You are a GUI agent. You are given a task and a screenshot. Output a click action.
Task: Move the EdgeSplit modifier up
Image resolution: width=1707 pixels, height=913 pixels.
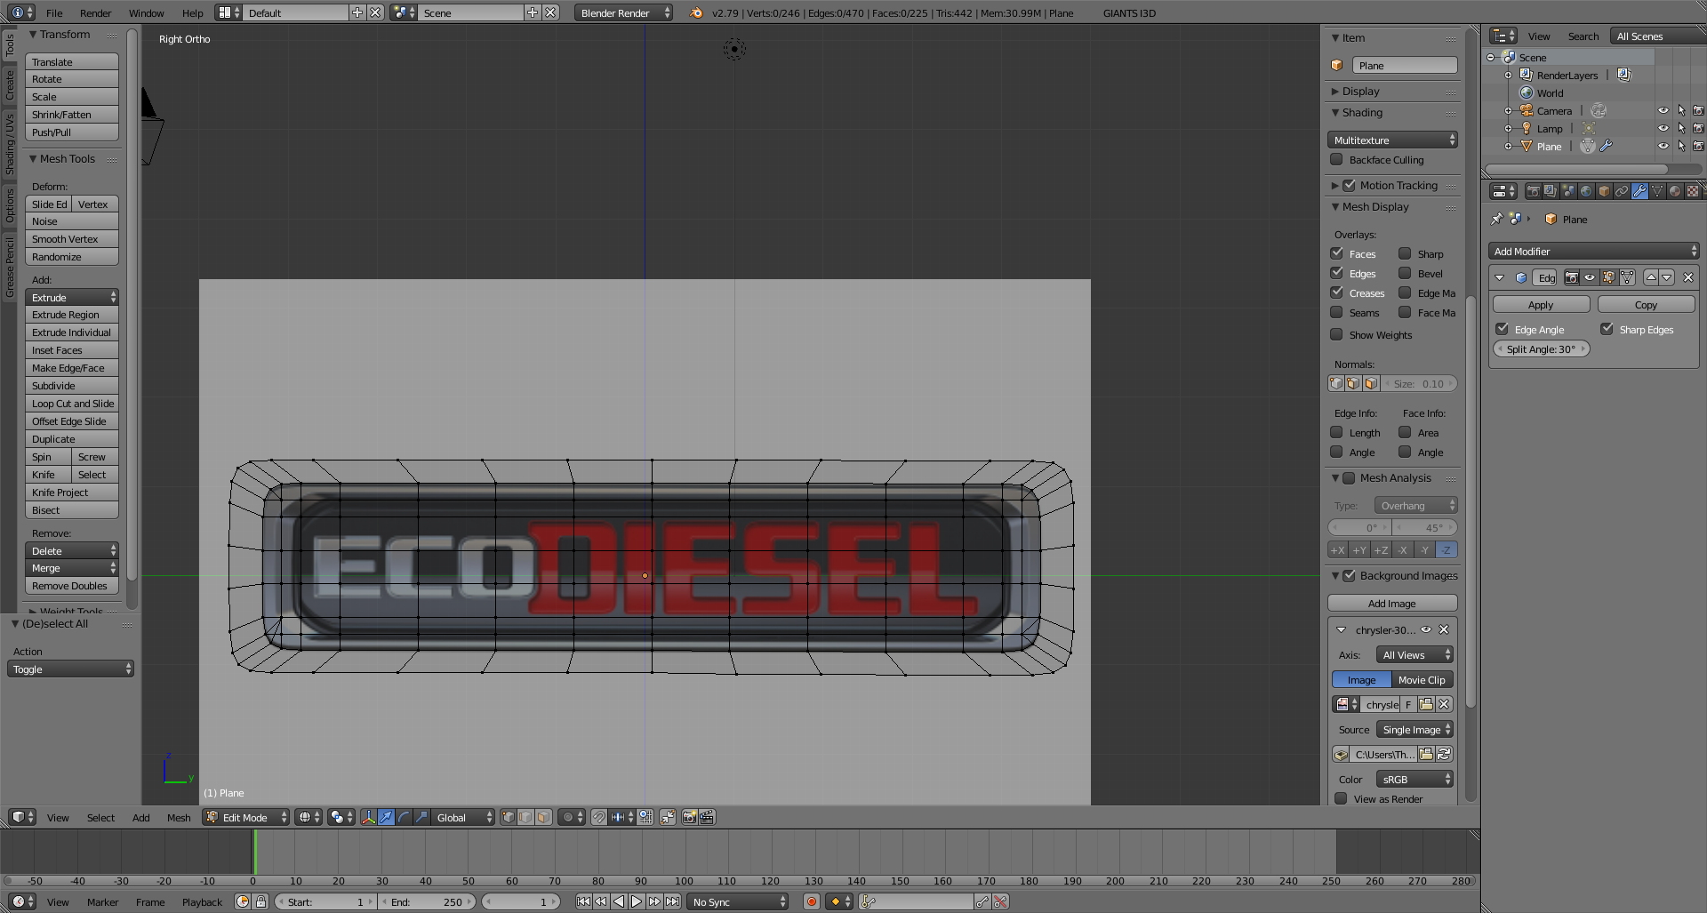click(x=1651, y=277)
